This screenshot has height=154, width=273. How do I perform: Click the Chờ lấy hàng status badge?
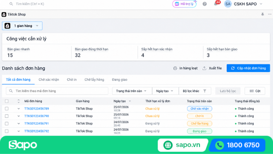click(199, 124)
